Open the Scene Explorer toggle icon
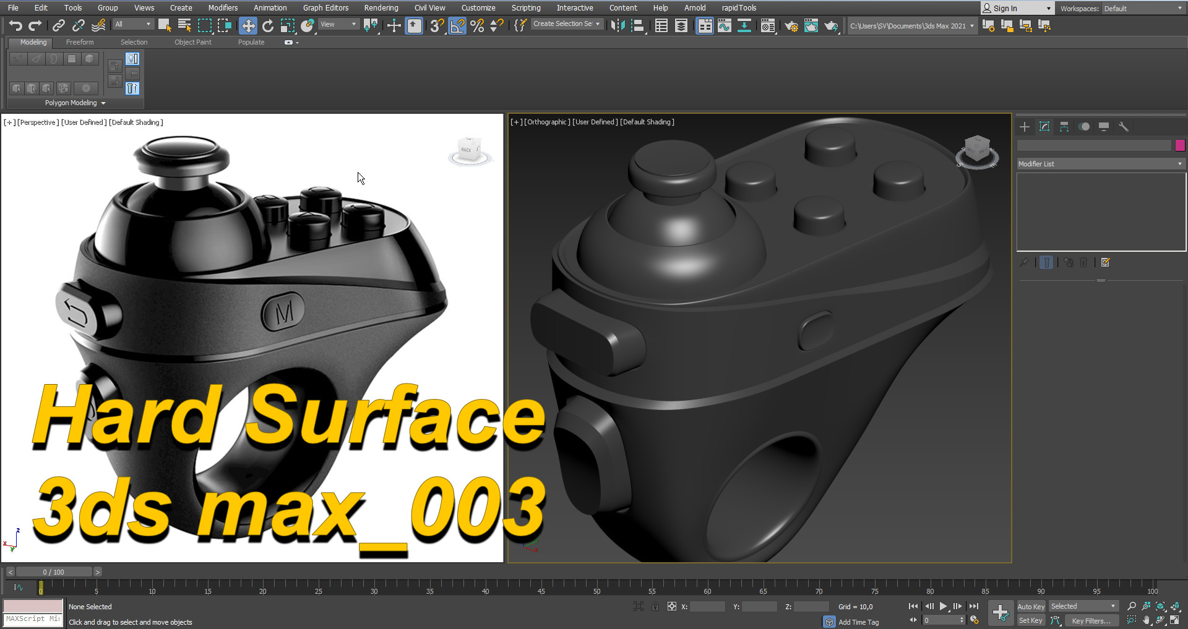1188x629 pixels. coord(661,25)
